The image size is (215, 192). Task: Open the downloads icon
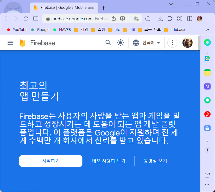[x=160, y=19]
